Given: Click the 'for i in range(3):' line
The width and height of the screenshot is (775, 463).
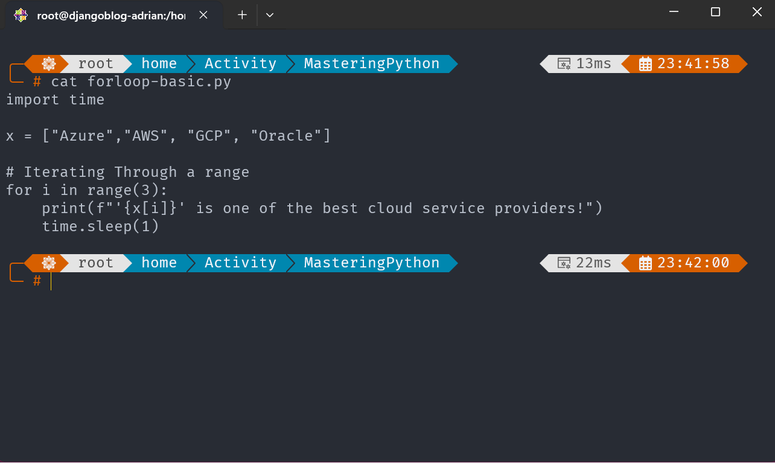Looking at the screenshot, I should (x=87, y=190).
